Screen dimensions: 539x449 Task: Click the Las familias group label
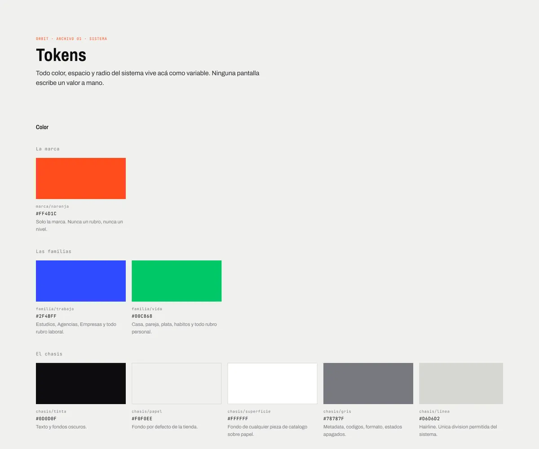53,251
